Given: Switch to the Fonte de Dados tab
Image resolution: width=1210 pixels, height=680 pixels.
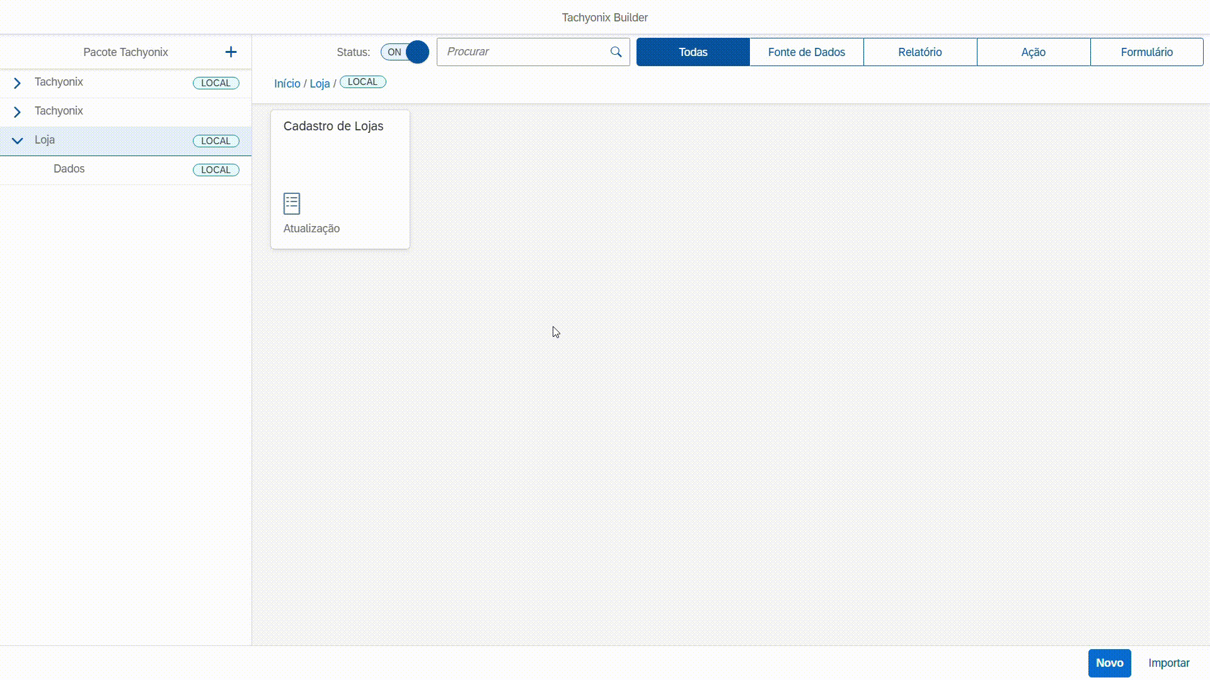Looking at the screenshot, I should click(806, 52).
